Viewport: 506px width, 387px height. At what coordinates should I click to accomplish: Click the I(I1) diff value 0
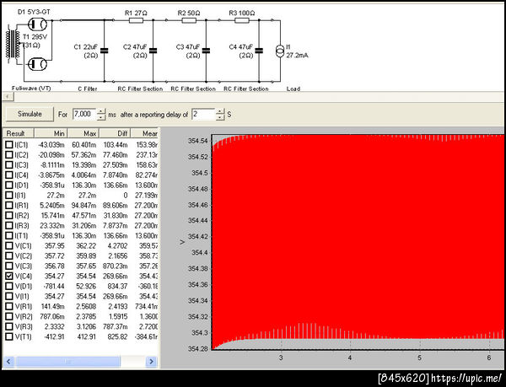(125, 196)
